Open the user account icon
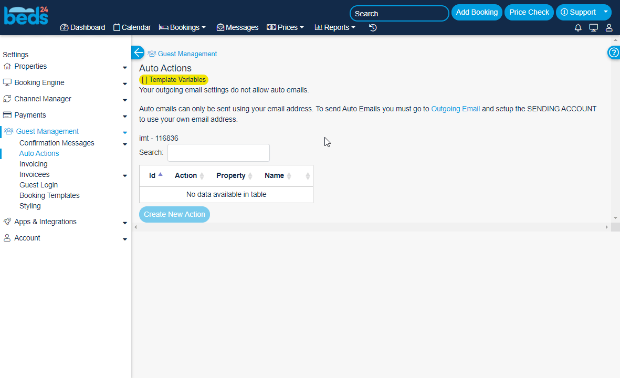Viewport: 620px width, 378px height. click(x=609, y=28)
